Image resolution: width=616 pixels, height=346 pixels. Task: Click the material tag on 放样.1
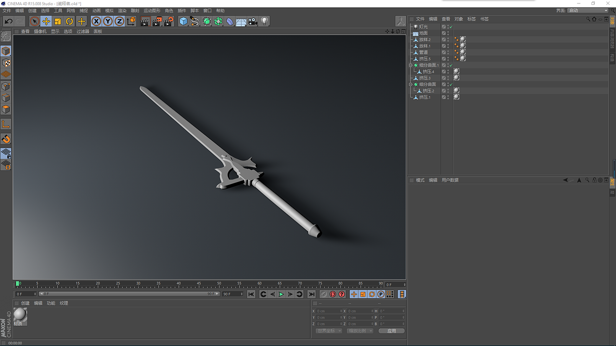pyautogui.click(x=462, y=46)
